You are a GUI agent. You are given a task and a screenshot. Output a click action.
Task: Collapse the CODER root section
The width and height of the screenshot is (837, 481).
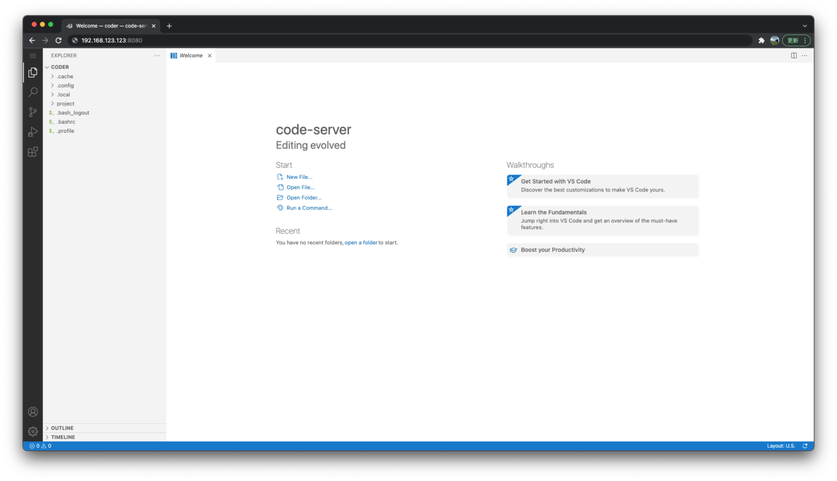(105, 67)
